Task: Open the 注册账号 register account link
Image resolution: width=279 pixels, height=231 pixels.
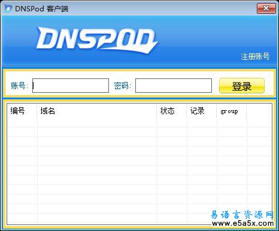Action: [255, 56]
